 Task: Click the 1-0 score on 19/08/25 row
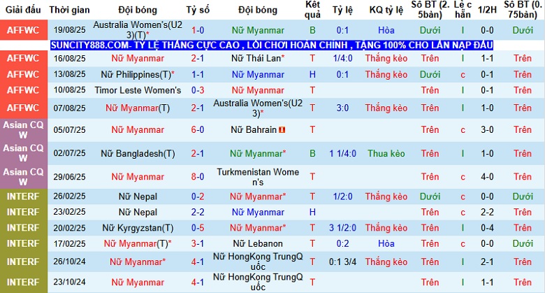point(198,30)
